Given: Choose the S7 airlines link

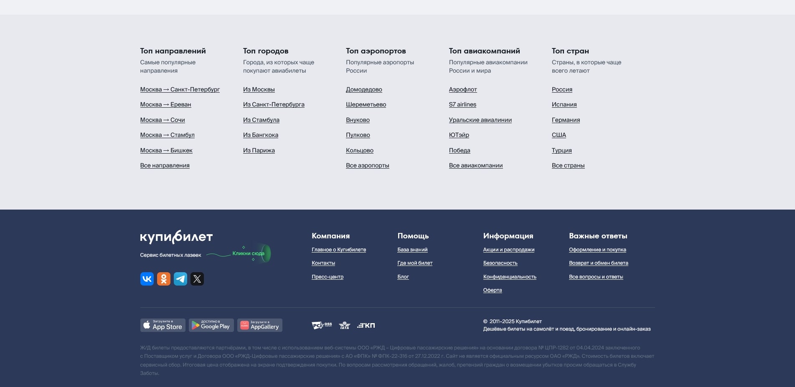Looking at the screenshot, I should pyautogui.click(x=462, y=104).
